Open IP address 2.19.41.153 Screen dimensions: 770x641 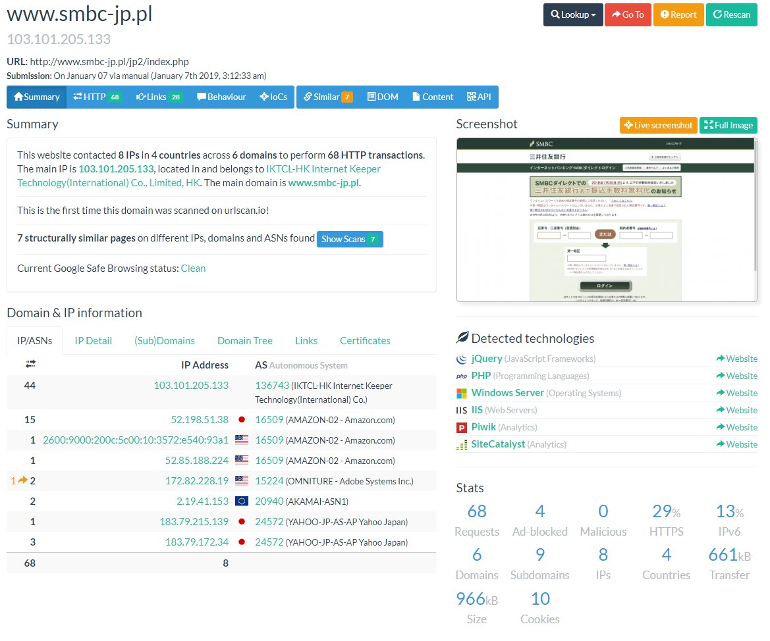click(x=202, y=501)
